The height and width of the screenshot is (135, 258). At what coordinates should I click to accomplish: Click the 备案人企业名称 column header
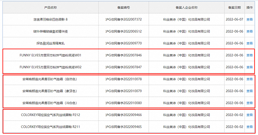(186, 8)
